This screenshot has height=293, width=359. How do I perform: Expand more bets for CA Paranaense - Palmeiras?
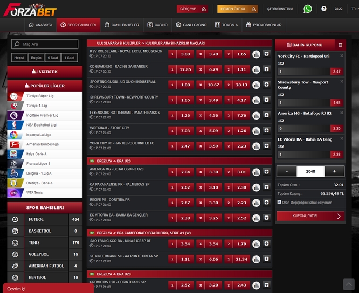(x=266, y=187)
